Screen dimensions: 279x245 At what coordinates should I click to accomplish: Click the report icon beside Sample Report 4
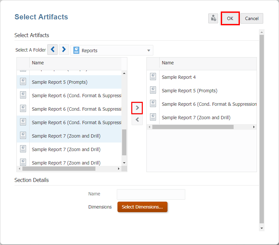click(x=153, y=77)
